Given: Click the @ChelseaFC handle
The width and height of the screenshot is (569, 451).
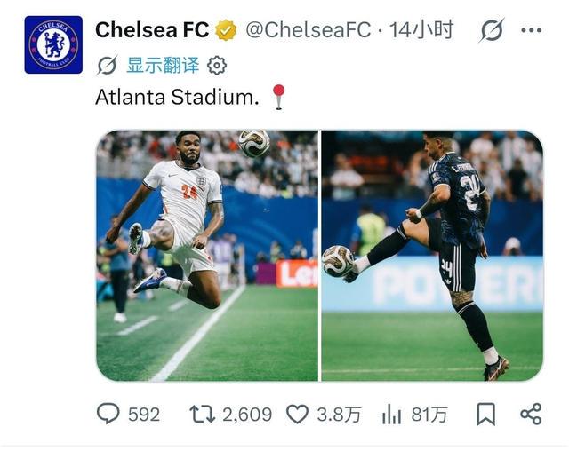Looking at the screenshot, I should click(x=309, y=29).
